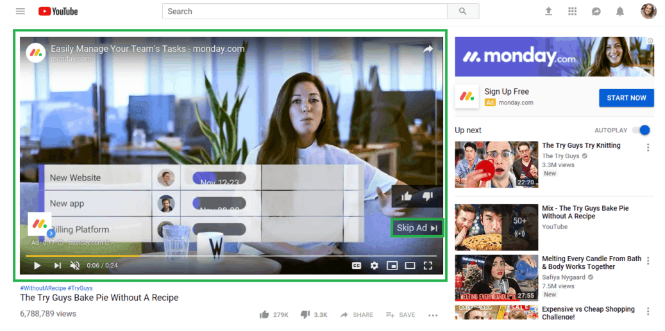665x331 pixels.
Task: Open the hamburger guide menu
Action: click(21, 12)
